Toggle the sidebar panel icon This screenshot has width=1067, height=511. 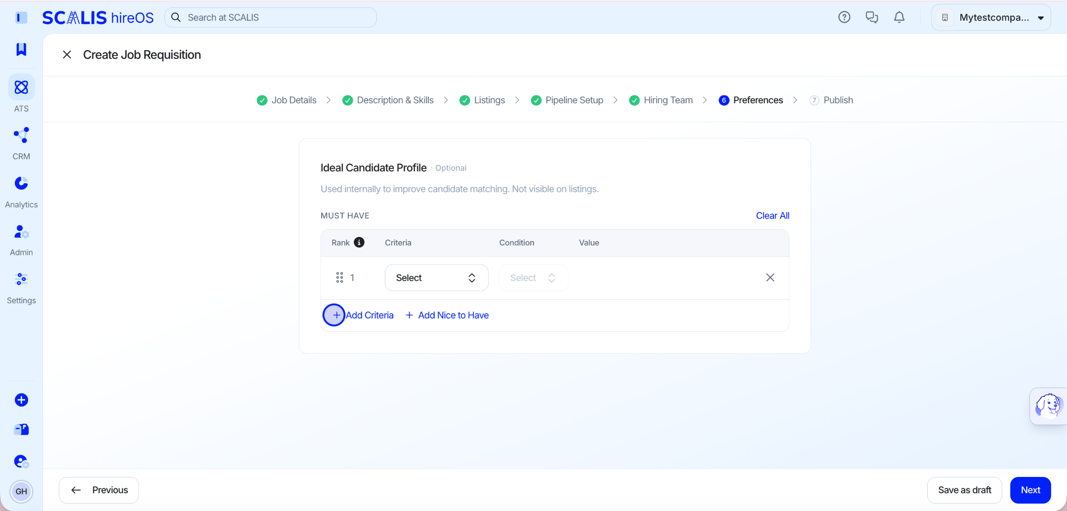21,18
